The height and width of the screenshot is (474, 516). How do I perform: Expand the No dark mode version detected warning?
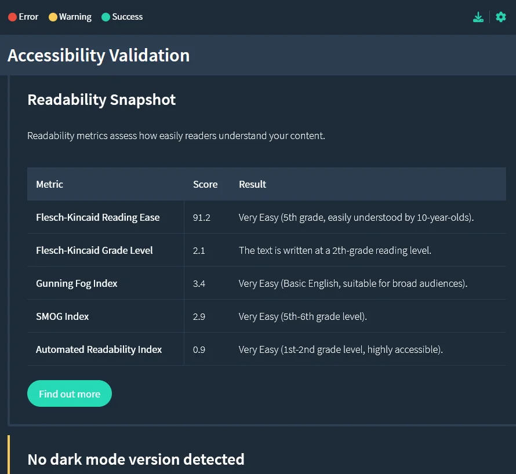point(136,459)
